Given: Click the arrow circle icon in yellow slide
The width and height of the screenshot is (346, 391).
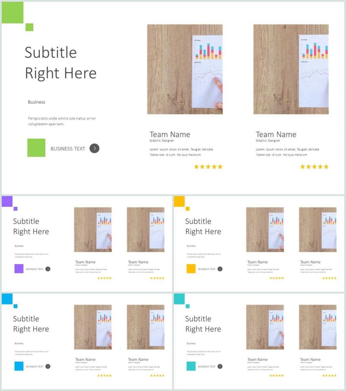Looking at the screenshot, I should [x=220, y=269].
